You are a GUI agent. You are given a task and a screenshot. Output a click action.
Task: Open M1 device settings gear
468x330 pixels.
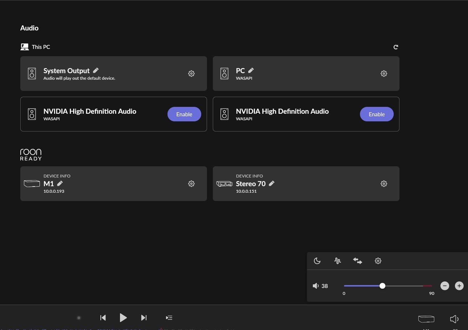[x=191, y=184]
